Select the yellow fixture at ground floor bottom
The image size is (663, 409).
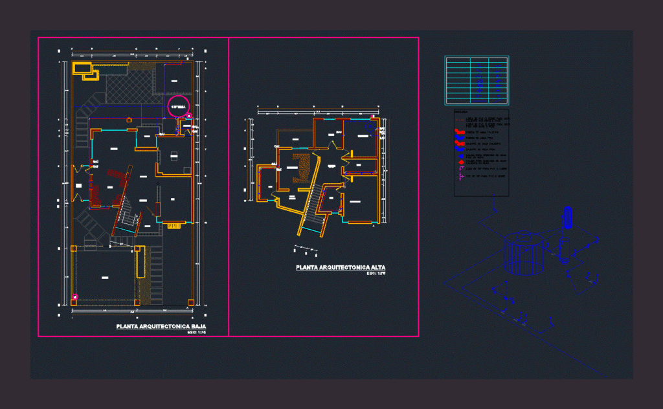coord(174,226)
